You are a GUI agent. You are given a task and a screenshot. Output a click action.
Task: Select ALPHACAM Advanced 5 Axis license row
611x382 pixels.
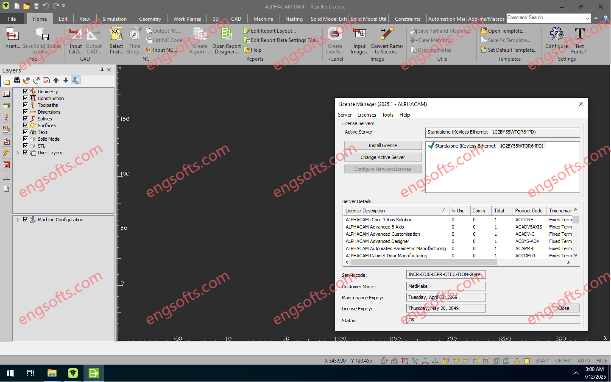[x=458, y=227]
